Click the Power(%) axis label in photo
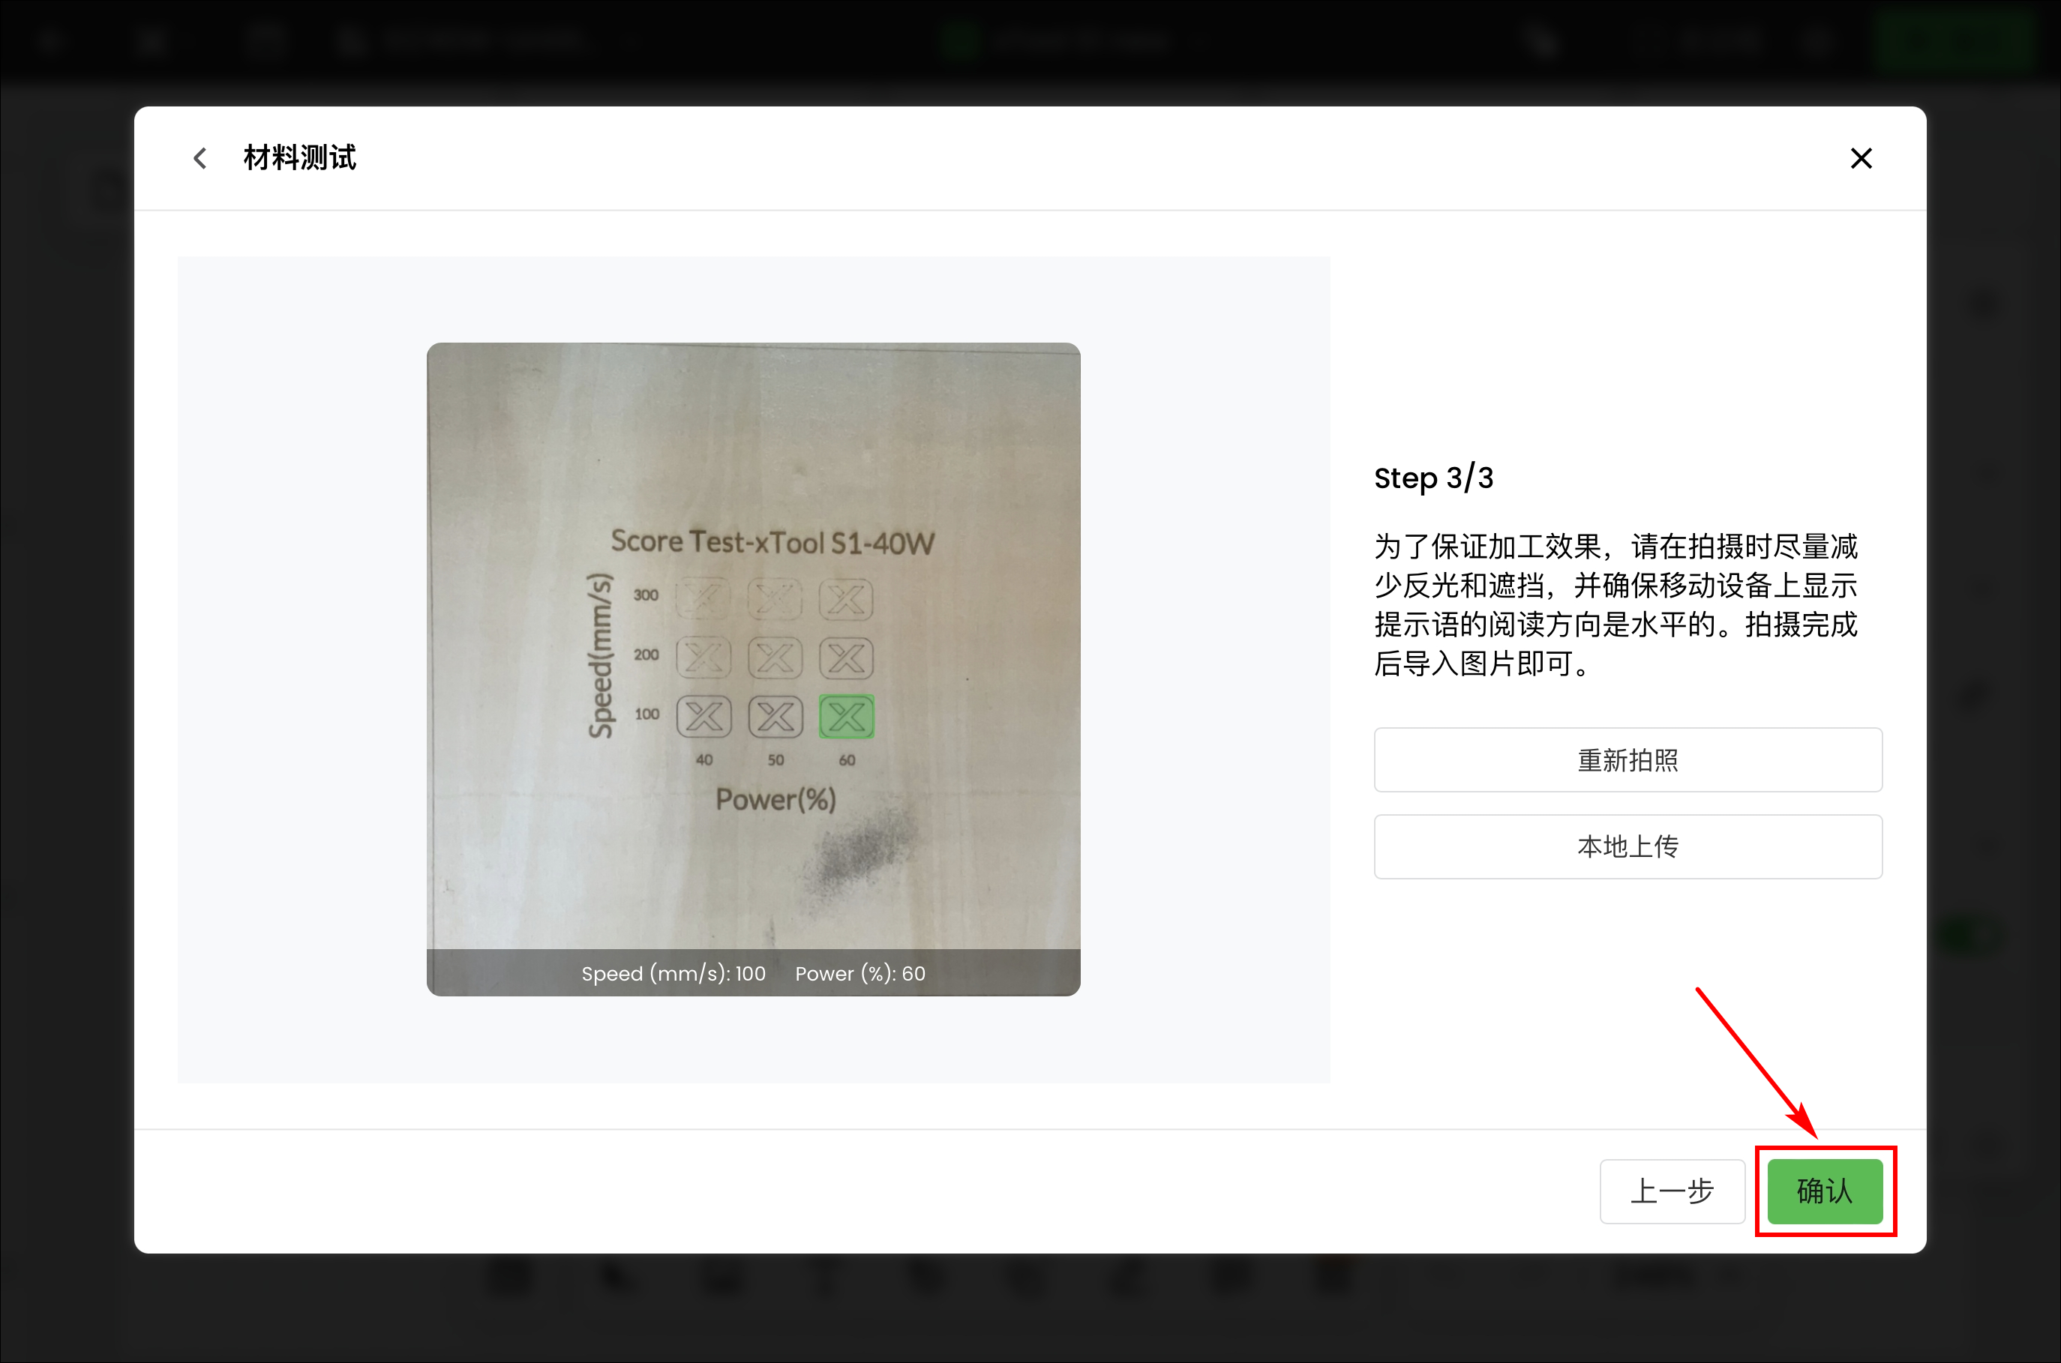The width and height of the screenshot is (2061, 1363). tap(775, 799)
